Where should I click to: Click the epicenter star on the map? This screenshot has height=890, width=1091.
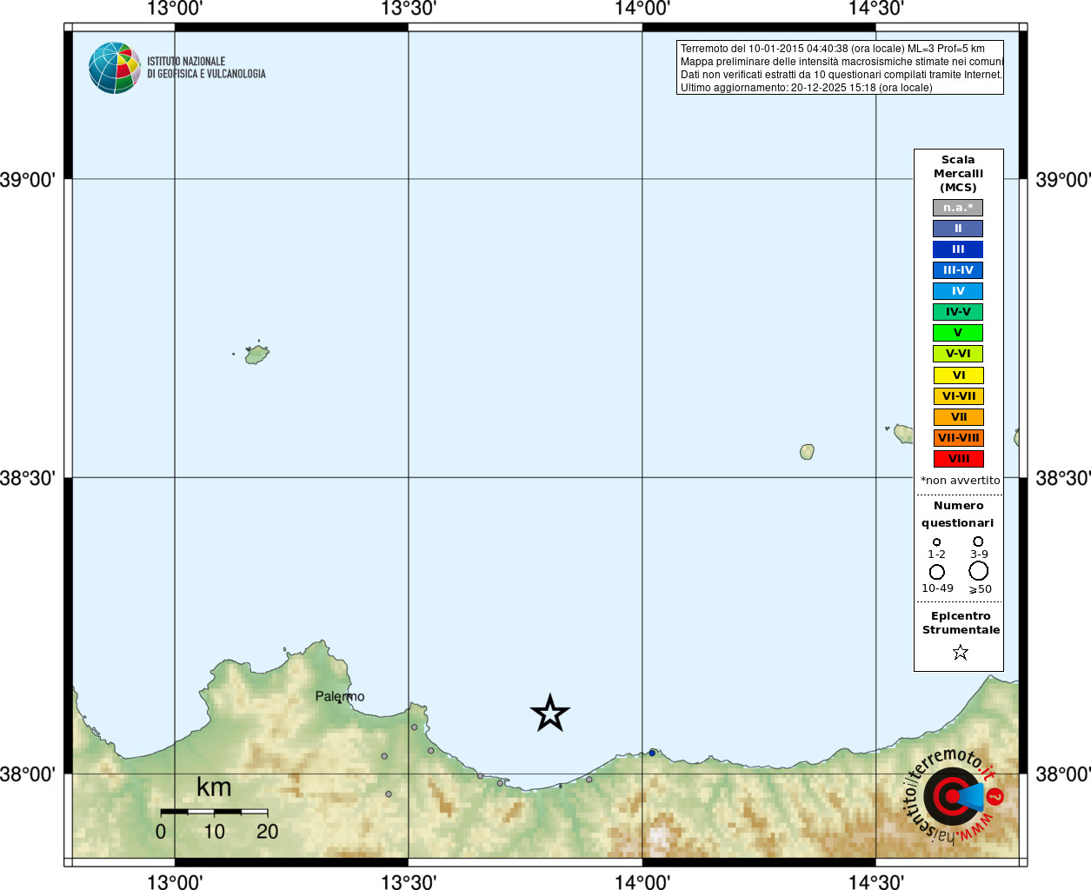click(x=549, y=714)
